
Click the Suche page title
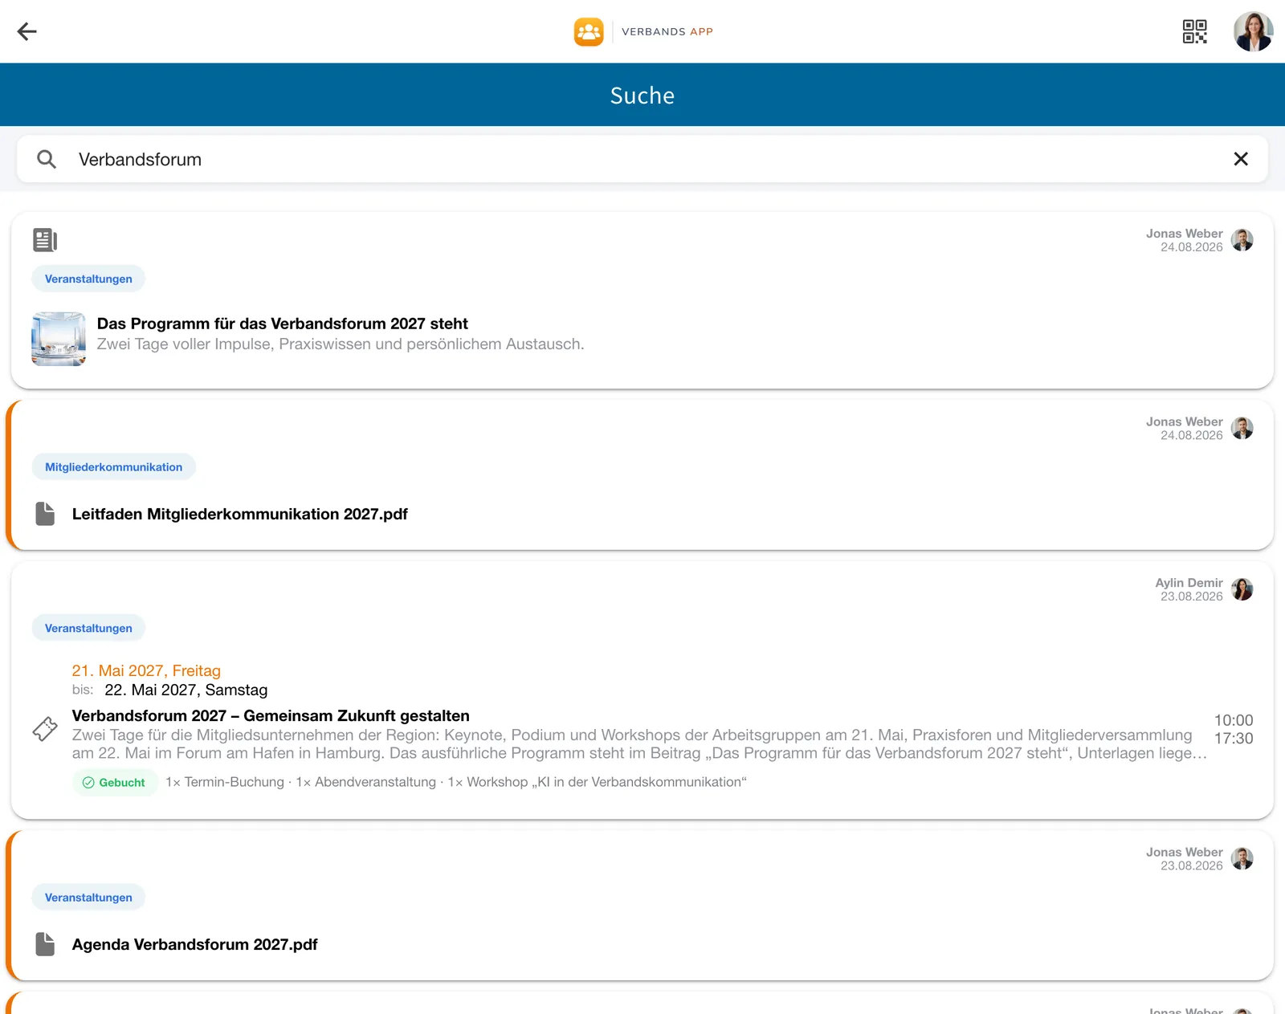click(x=642, y=95)
